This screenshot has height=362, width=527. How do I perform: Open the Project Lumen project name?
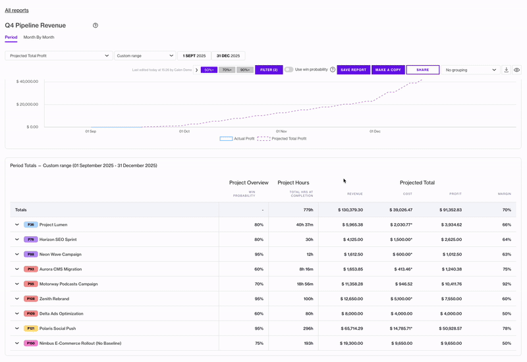[53, 224]
